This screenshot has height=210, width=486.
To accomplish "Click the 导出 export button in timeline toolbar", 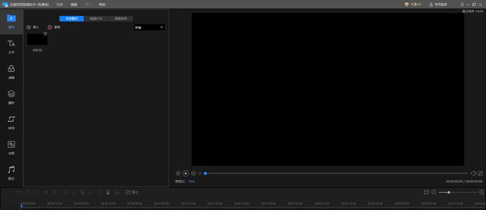I will click(132, 192).
